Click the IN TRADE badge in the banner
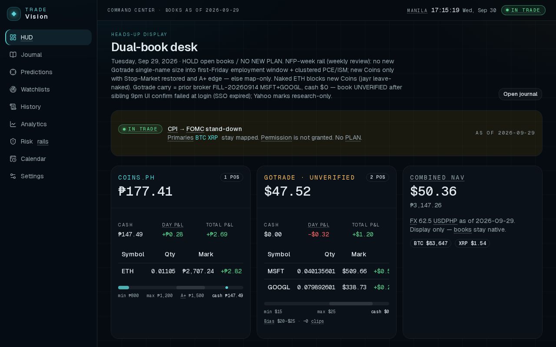 [140, 129]
